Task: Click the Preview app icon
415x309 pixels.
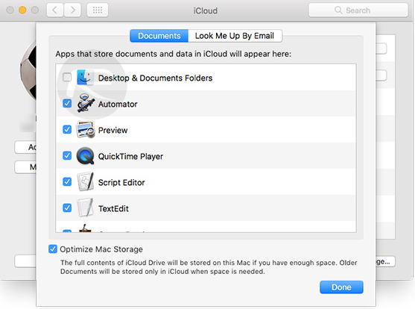Action: point(86,130)
